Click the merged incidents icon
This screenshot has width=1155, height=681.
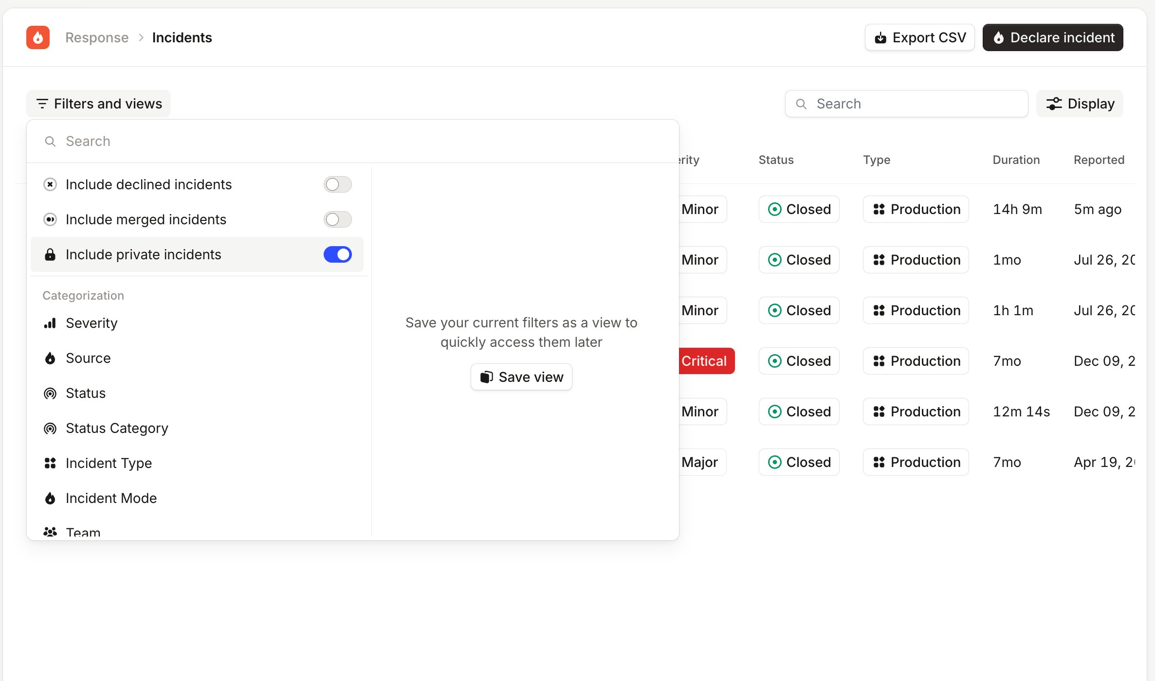point(50,219)
